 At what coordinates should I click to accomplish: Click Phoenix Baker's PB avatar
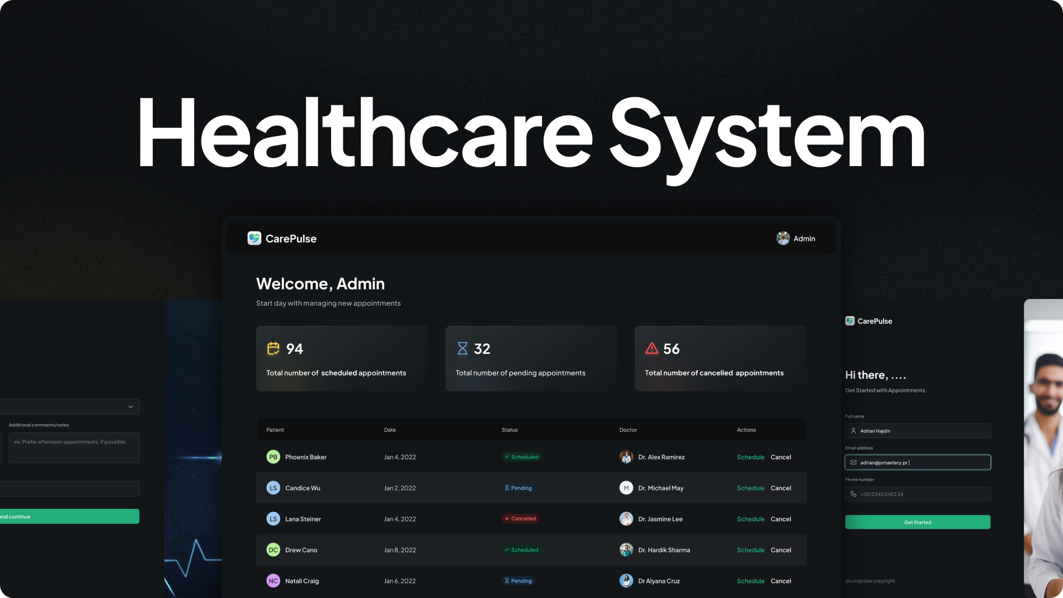click(x=273, y=457)
